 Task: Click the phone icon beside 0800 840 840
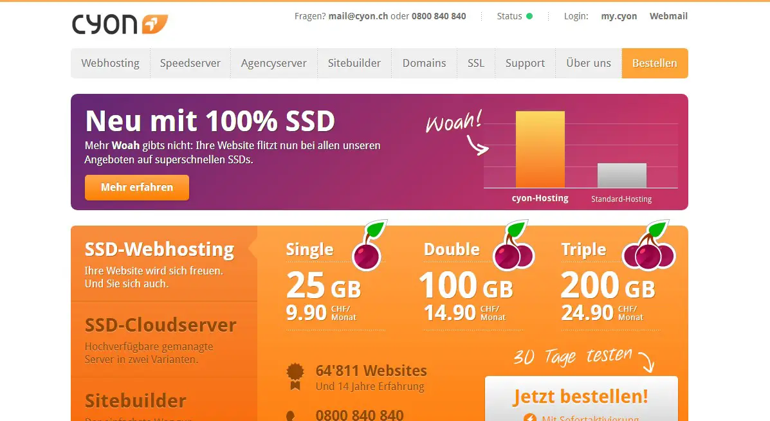[291, 416]
